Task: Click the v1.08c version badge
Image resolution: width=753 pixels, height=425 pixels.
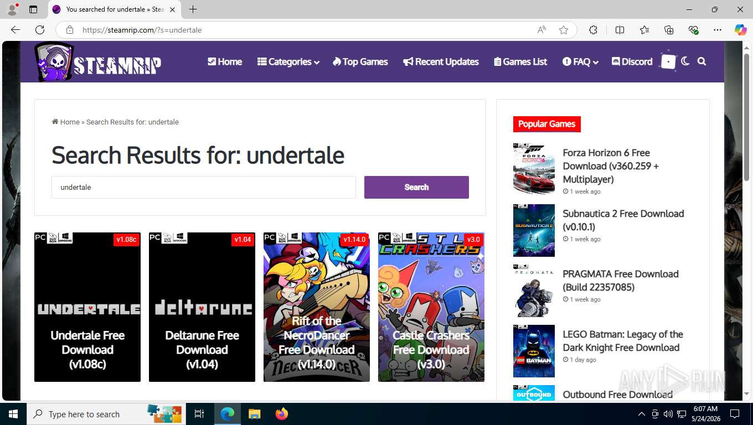Action: click(126, 240)
